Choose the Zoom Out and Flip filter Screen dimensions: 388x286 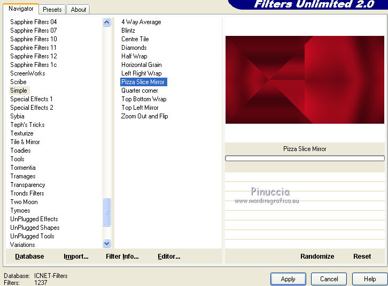(x=144, y=116)
